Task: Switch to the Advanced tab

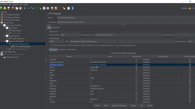Action: [x=56, y=28]
